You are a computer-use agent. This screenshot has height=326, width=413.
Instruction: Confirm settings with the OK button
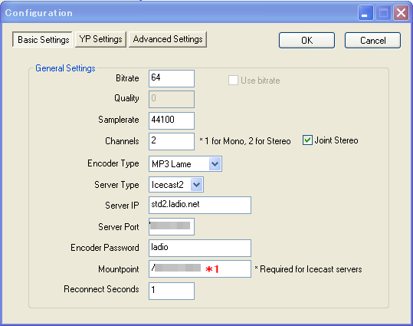306,41
